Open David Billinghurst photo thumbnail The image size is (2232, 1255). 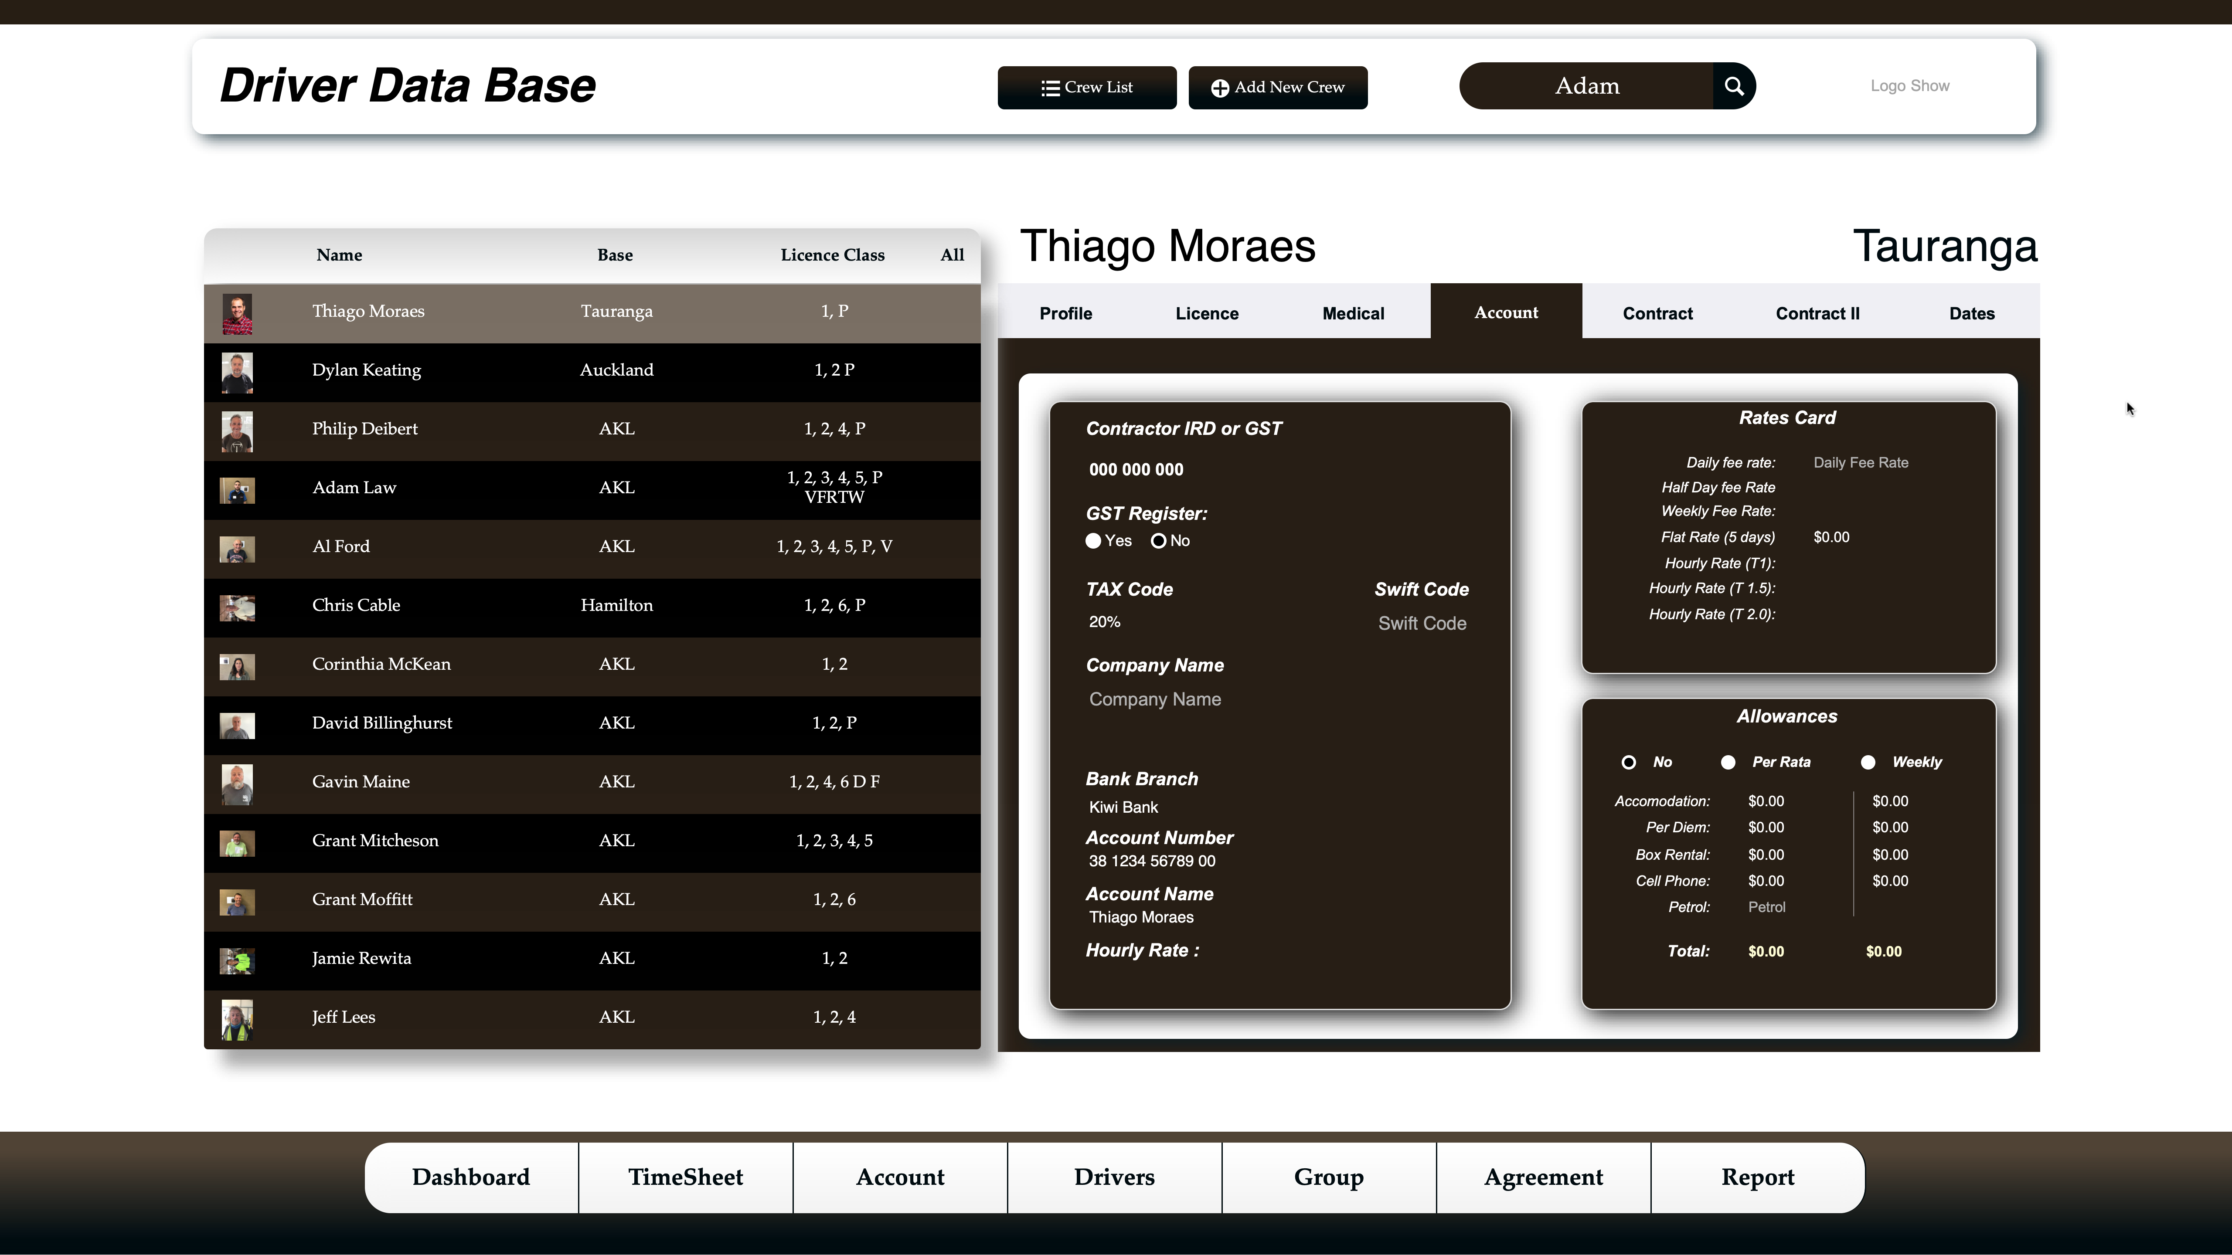[x=237, y=726]
